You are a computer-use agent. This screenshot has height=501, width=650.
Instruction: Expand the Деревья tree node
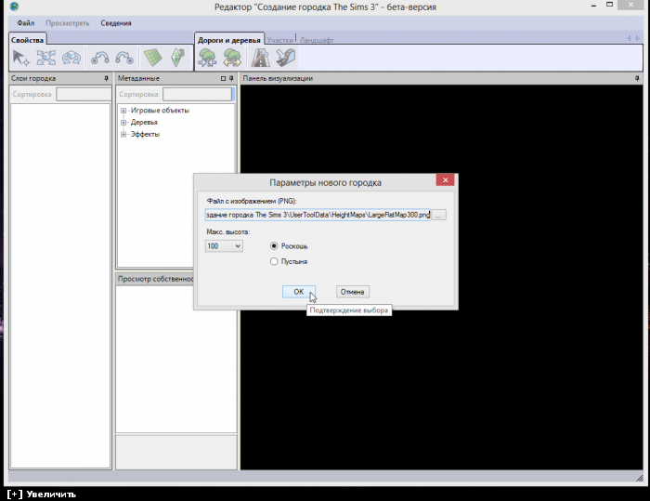tap(123, 122)
